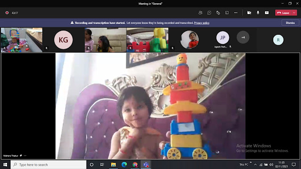Select the KG participant avatar
The image size is (301, 169).
pyautogui.click(x=63, y=39)
